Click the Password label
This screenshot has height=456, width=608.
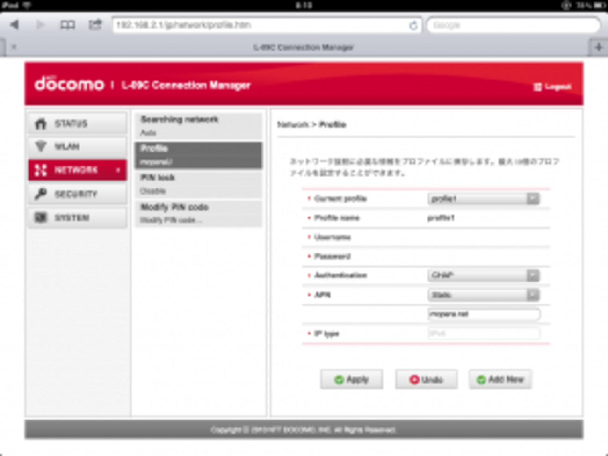(x=332, y=256)
